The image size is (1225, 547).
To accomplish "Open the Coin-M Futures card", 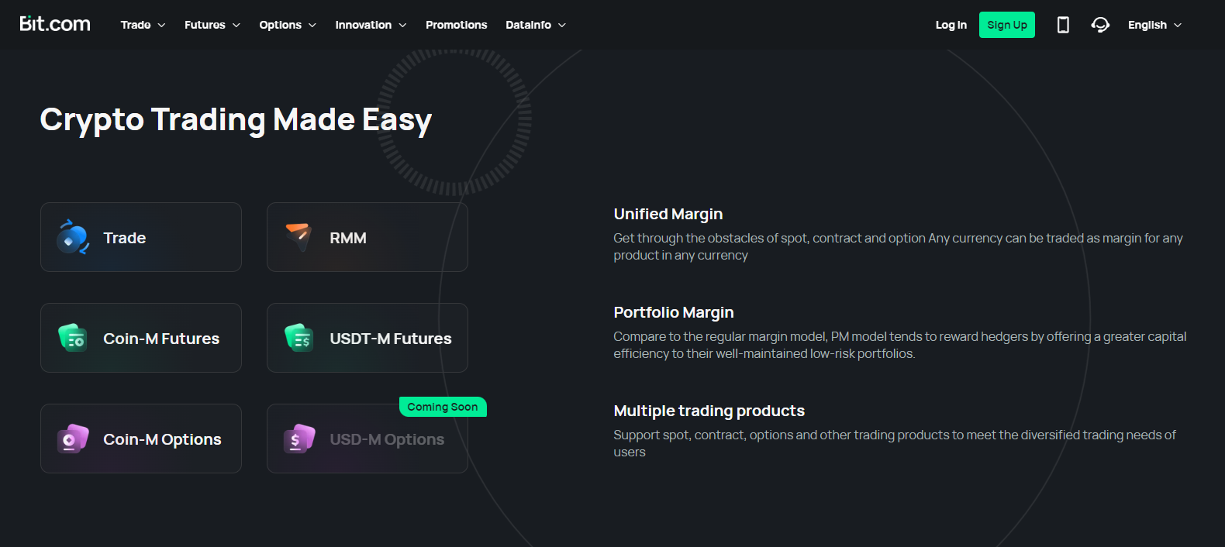I will pos(141,338).
